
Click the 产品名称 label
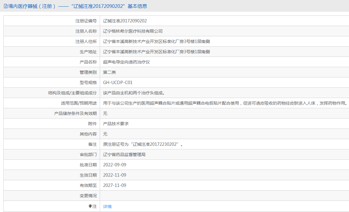[x=88, y=62]
